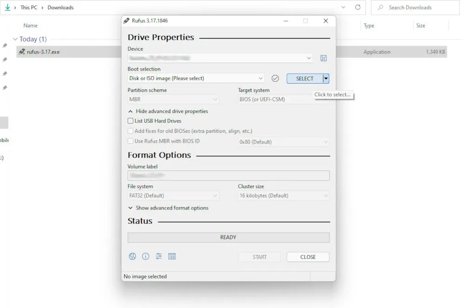Open the language selection globe icon
This screenshot has height=308, width=465.
point(132,256)
